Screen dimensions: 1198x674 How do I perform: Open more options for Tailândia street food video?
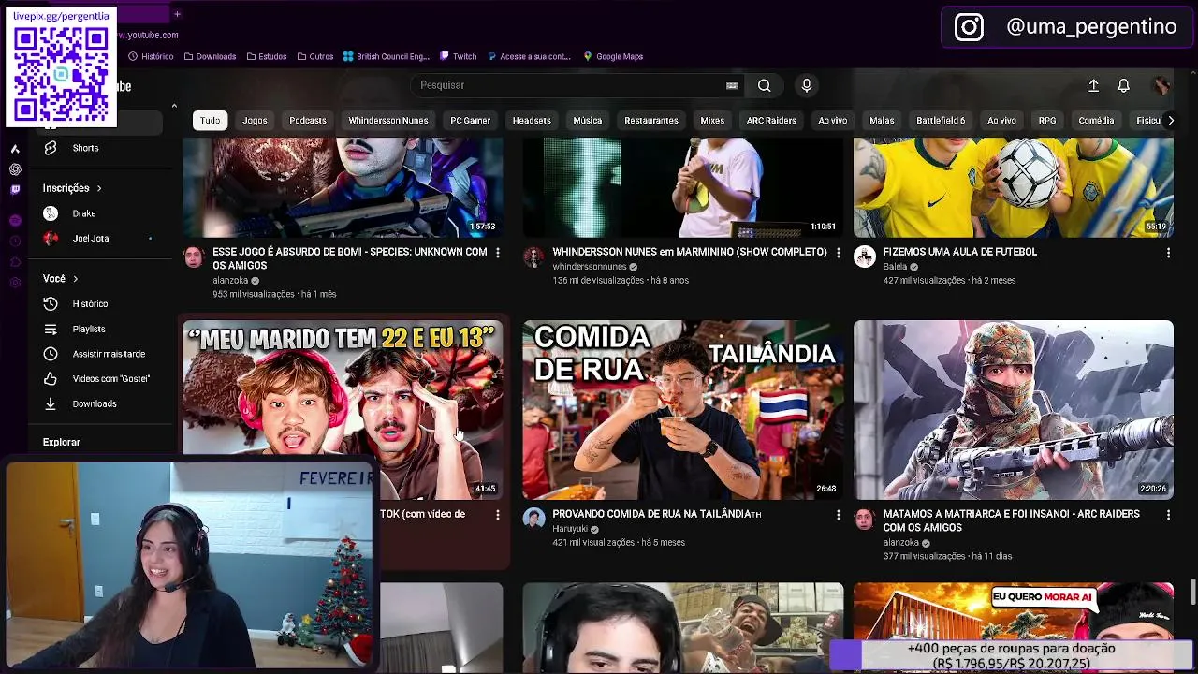point(838,515)
